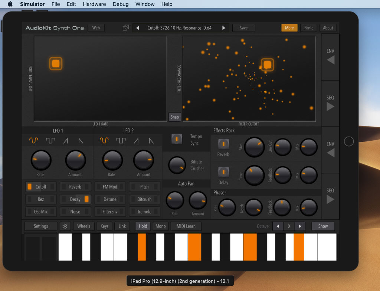Select LFO 2 falling sawtooth waveform

(151, 141)
